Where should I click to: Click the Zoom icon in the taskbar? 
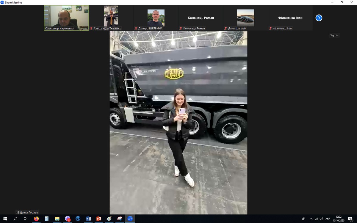(130, 219)
